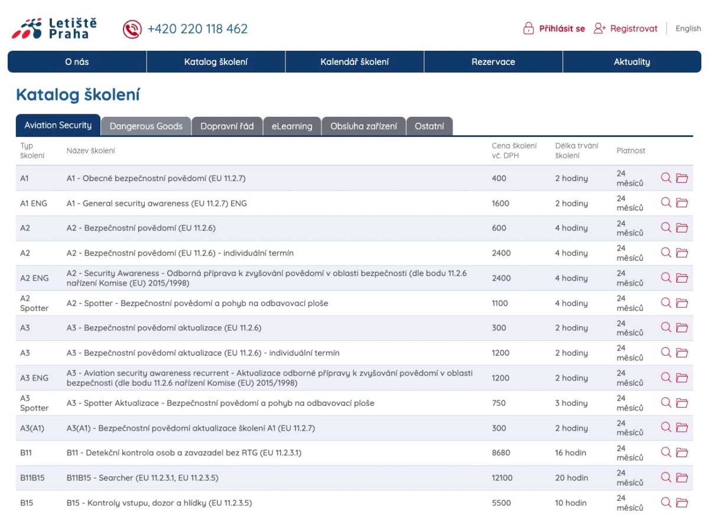Click 3 hodiny duration in A3 Spotter row
This screenshot has width=709, height=515.
[571, 403]
